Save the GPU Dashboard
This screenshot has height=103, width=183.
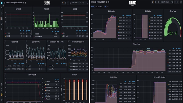point(156,2)
